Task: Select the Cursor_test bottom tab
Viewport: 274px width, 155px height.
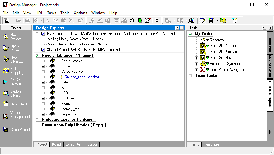Action: pos(74,144)
